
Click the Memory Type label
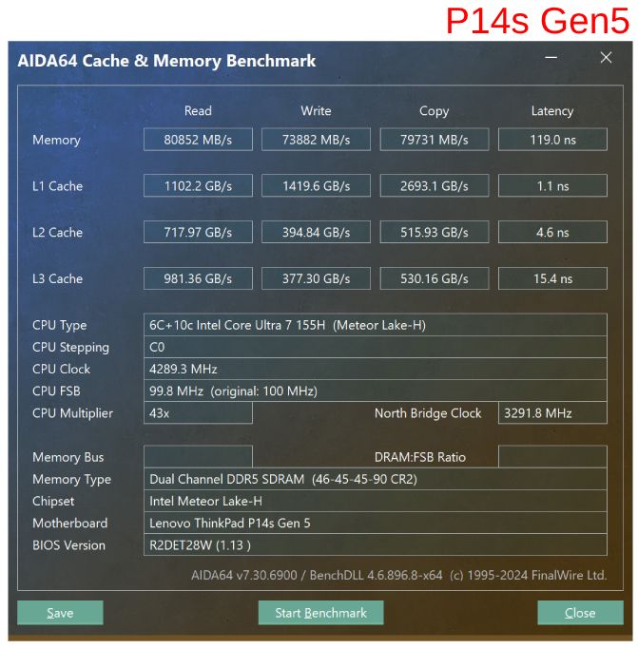tap(71, 479)
